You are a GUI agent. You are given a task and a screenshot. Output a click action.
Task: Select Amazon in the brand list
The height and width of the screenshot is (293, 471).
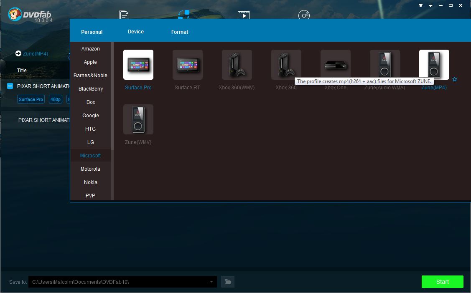90,48
